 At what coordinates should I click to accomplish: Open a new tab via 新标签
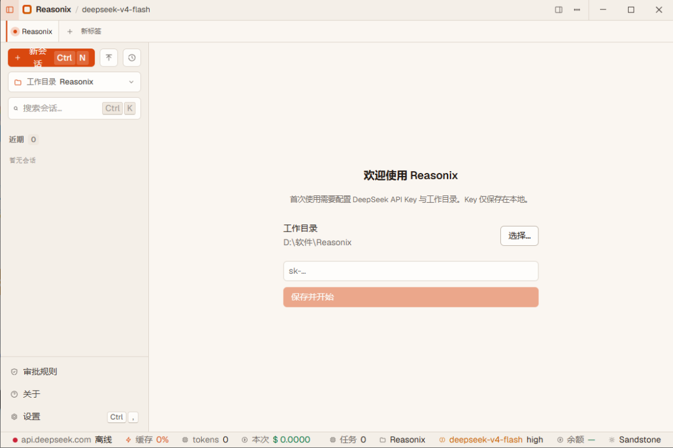pos(85,31)
